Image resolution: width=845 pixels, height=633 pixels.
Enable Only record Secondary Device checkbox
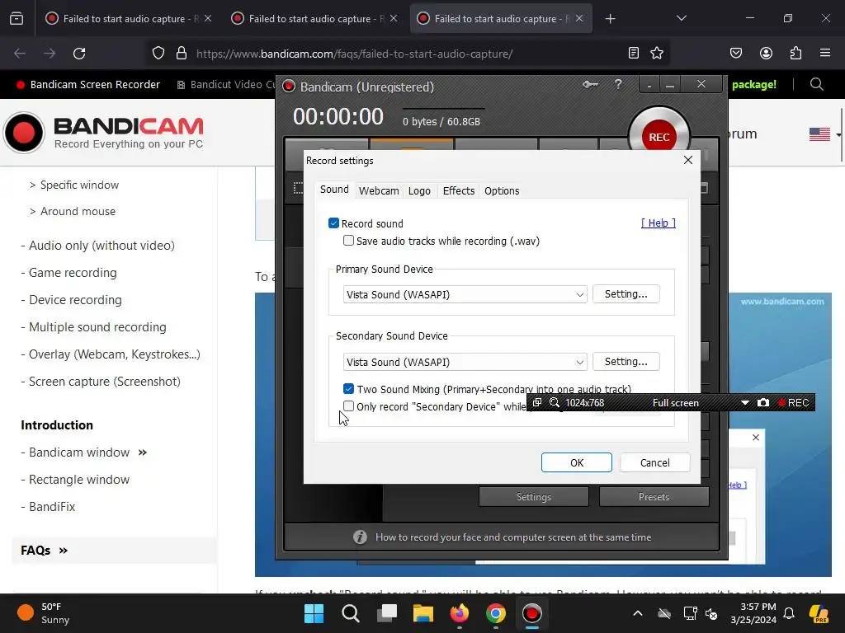349,406
